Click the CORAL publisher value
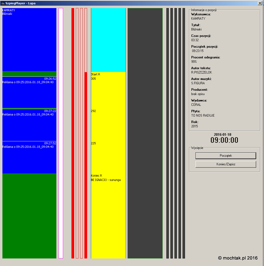Viewport: 264px width, 266px height. [x=196, y=105]
